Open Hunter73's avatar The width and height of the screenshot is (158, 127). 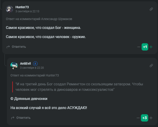pyautogui.click(x=9, y=9)
